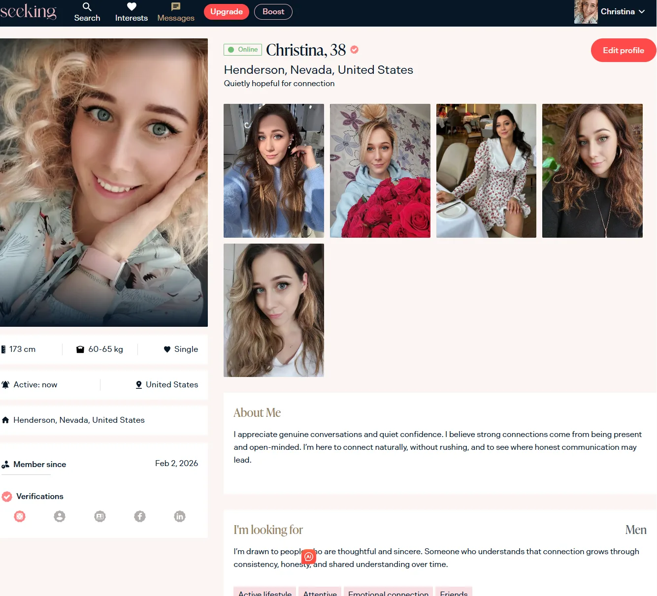Click the Edit profile button
Screen dimensions: 657x596
click(623, 50)
